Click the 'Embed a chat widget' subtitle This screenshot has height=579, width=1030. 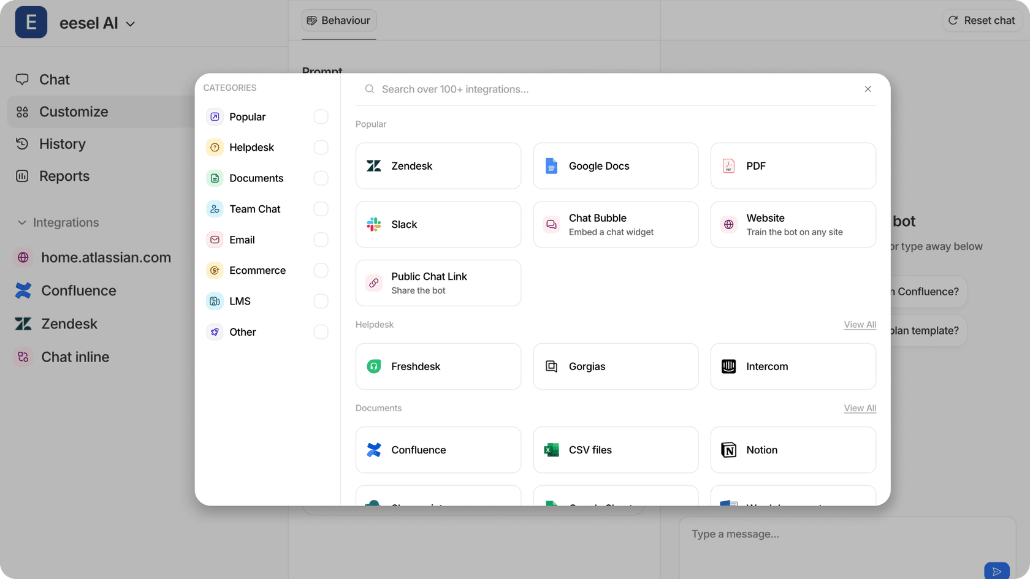[611, 232]
